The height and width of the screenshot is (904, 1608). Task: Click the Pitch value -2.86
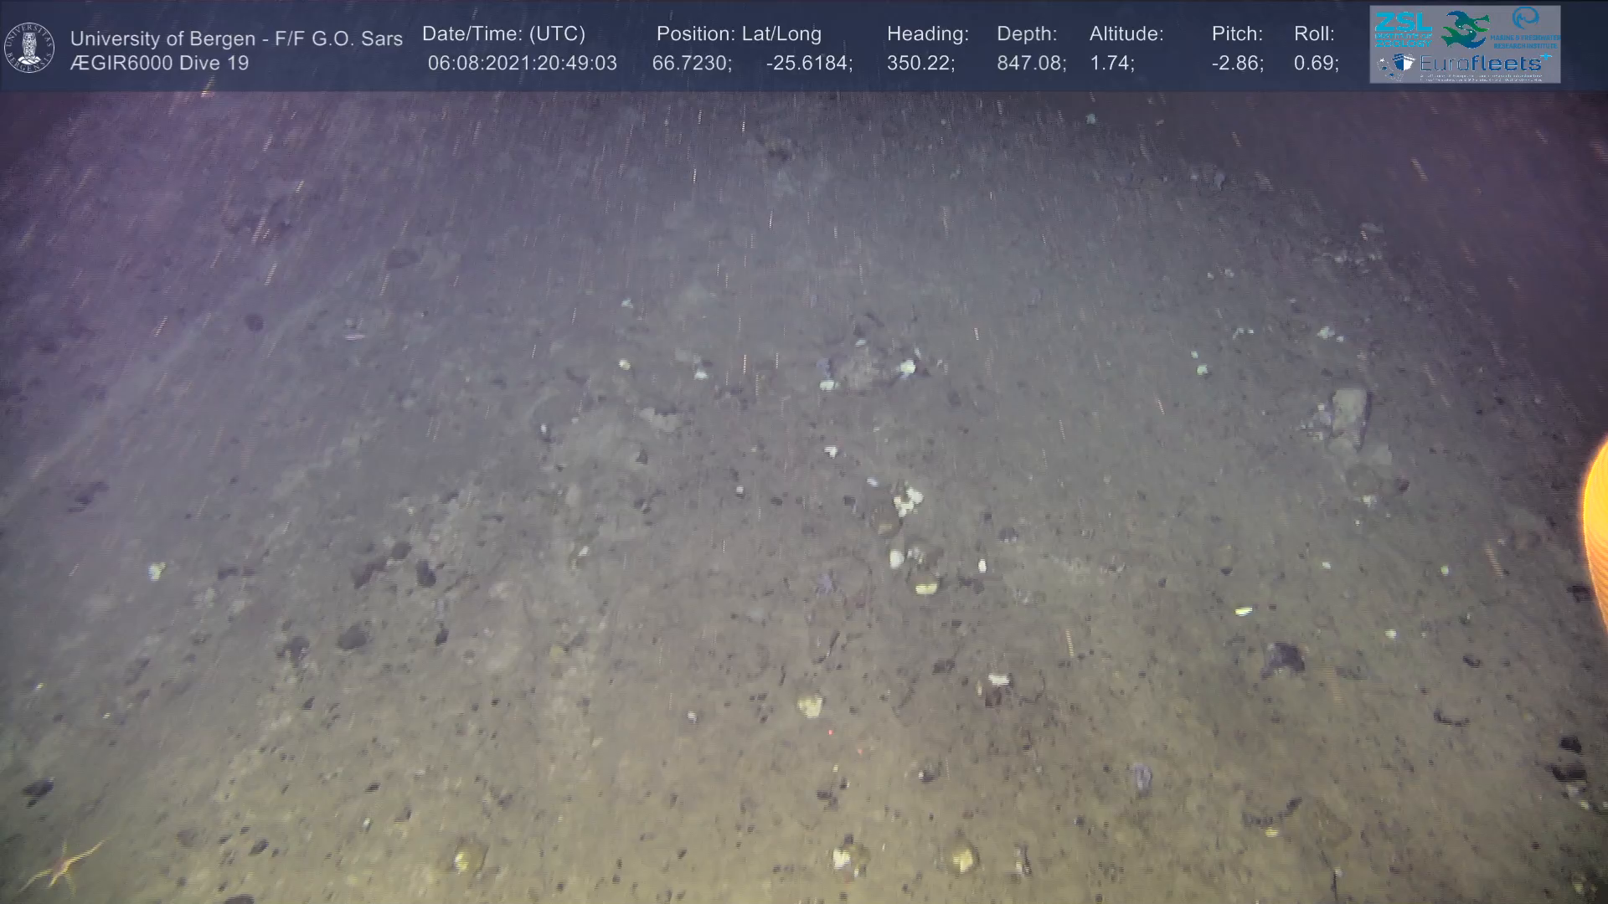[1237, 63]
